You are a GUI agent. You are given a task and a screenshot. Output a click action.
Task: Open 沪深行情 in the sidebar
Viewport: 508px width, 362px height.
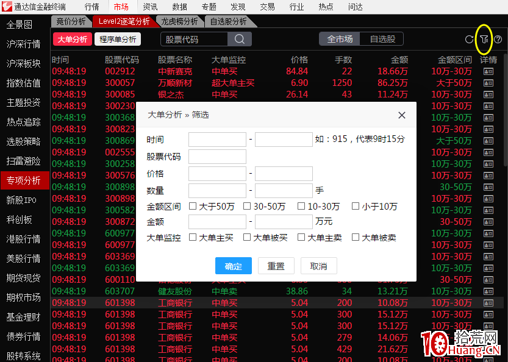(23, 44)
